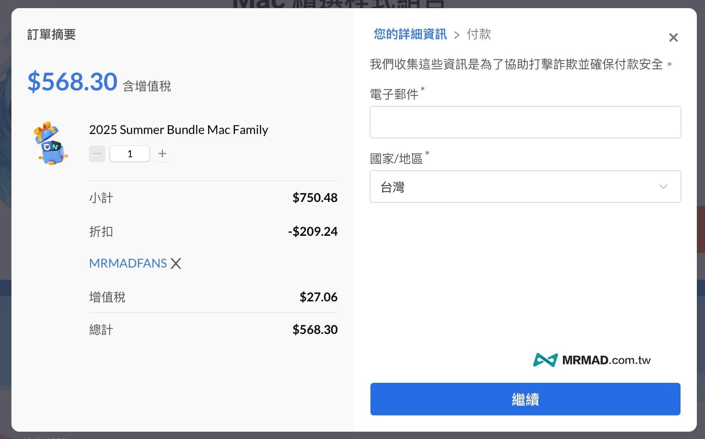Click the -$209.24 discount amount
Image resolution: width=705 pixels, height=439 pixels.
(313, 232)
